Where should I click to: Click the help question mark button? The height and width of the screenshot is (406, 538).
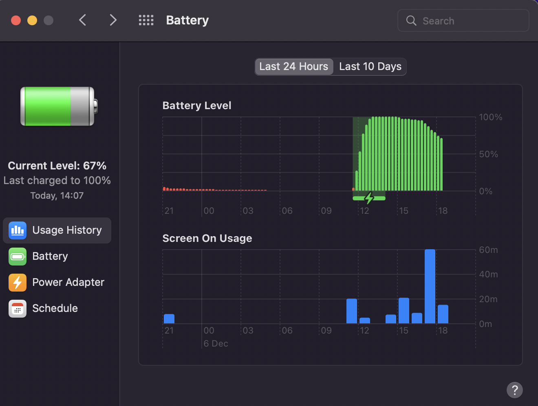515,390
